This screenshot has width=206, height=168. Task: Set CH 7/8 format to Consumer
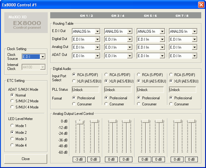(171, 104)
